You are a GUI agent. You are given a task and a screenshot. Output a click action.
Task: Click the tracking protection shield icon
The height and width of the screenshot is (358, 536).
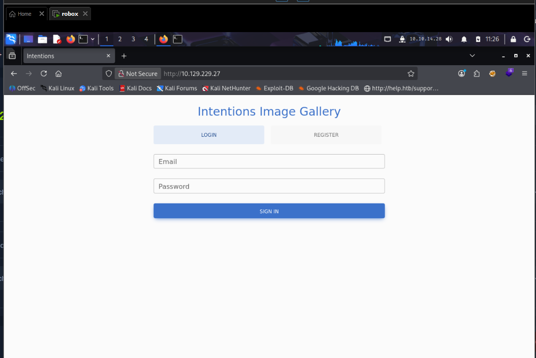[109, 74]
